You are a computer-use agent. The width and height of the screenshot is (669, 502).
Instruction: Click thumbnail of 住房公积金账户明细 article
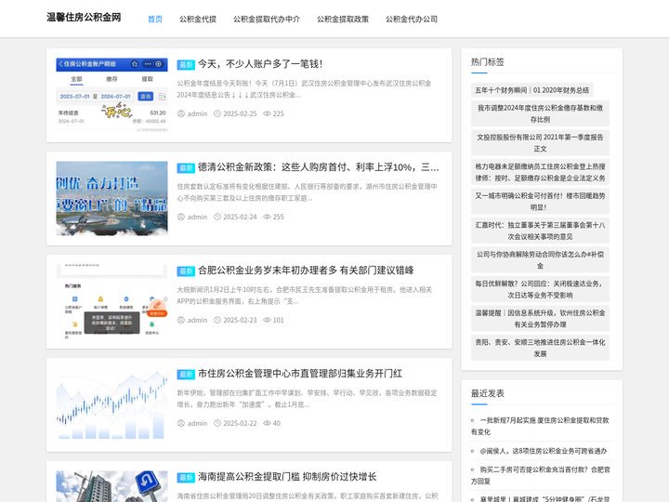coord(111,95)
